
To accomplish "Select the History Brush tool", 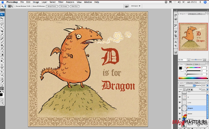I will click(2, 48).
